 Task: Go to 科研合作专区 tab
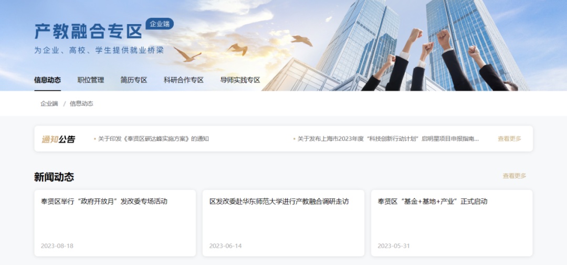point(184,80)
